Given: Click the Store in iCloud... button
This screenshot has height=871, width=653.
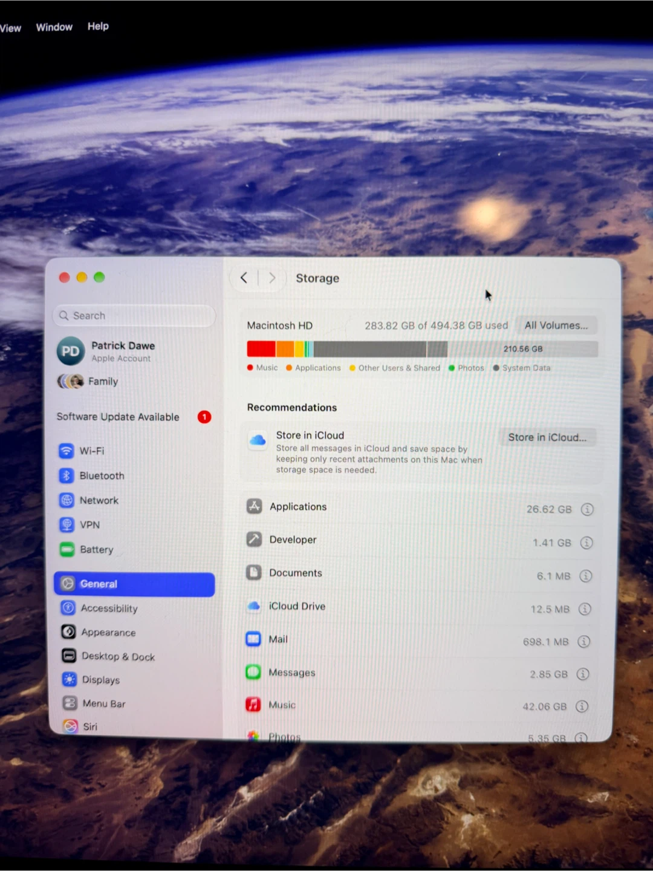Looking at the screenshot, I should point(547,437).
